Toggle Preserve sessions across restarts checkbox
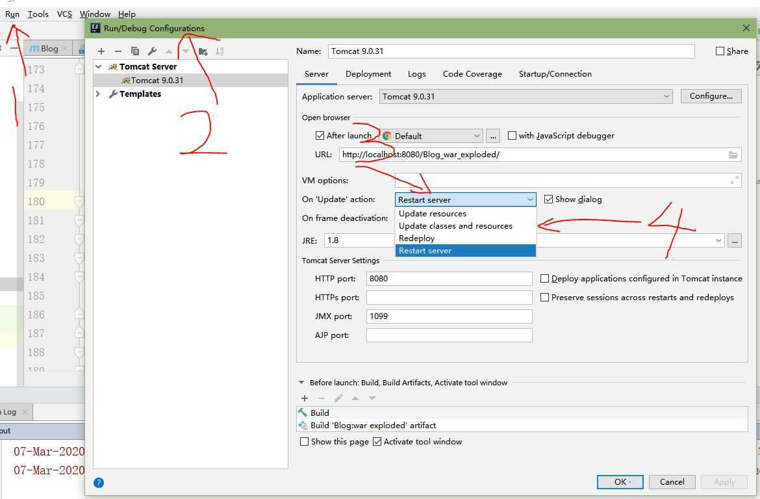 (x=545, y=298)
